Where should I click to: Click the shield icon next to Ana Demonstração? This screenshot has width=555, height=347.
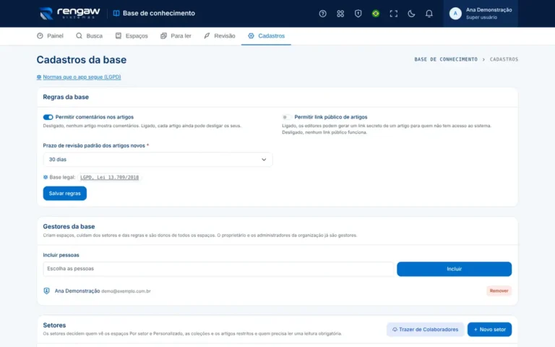click(46, 291)
